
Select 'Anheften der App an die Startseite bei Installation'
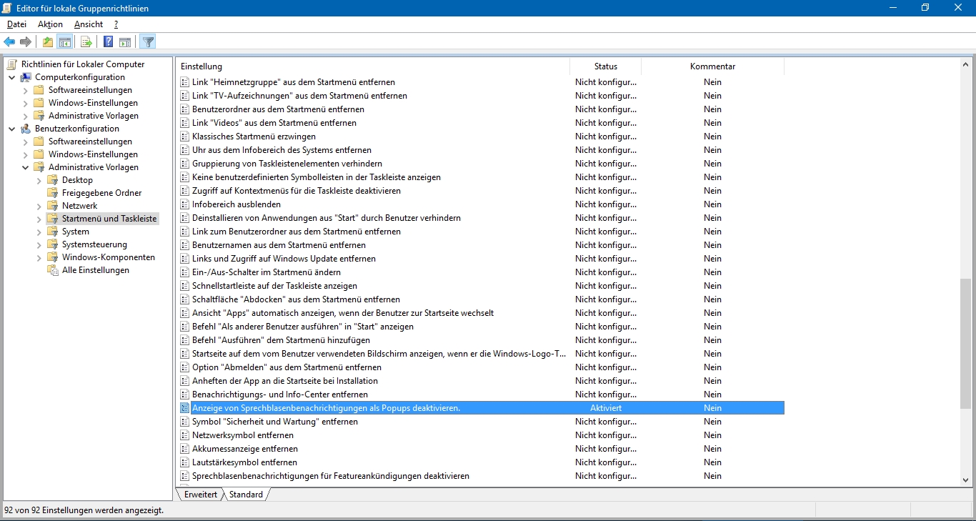tap(285, 381)
